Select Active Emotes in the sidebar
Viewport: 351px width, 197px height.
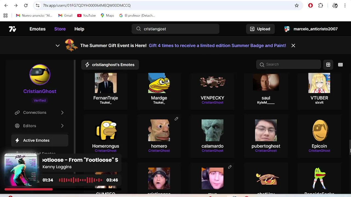click(x=40, y=140)
